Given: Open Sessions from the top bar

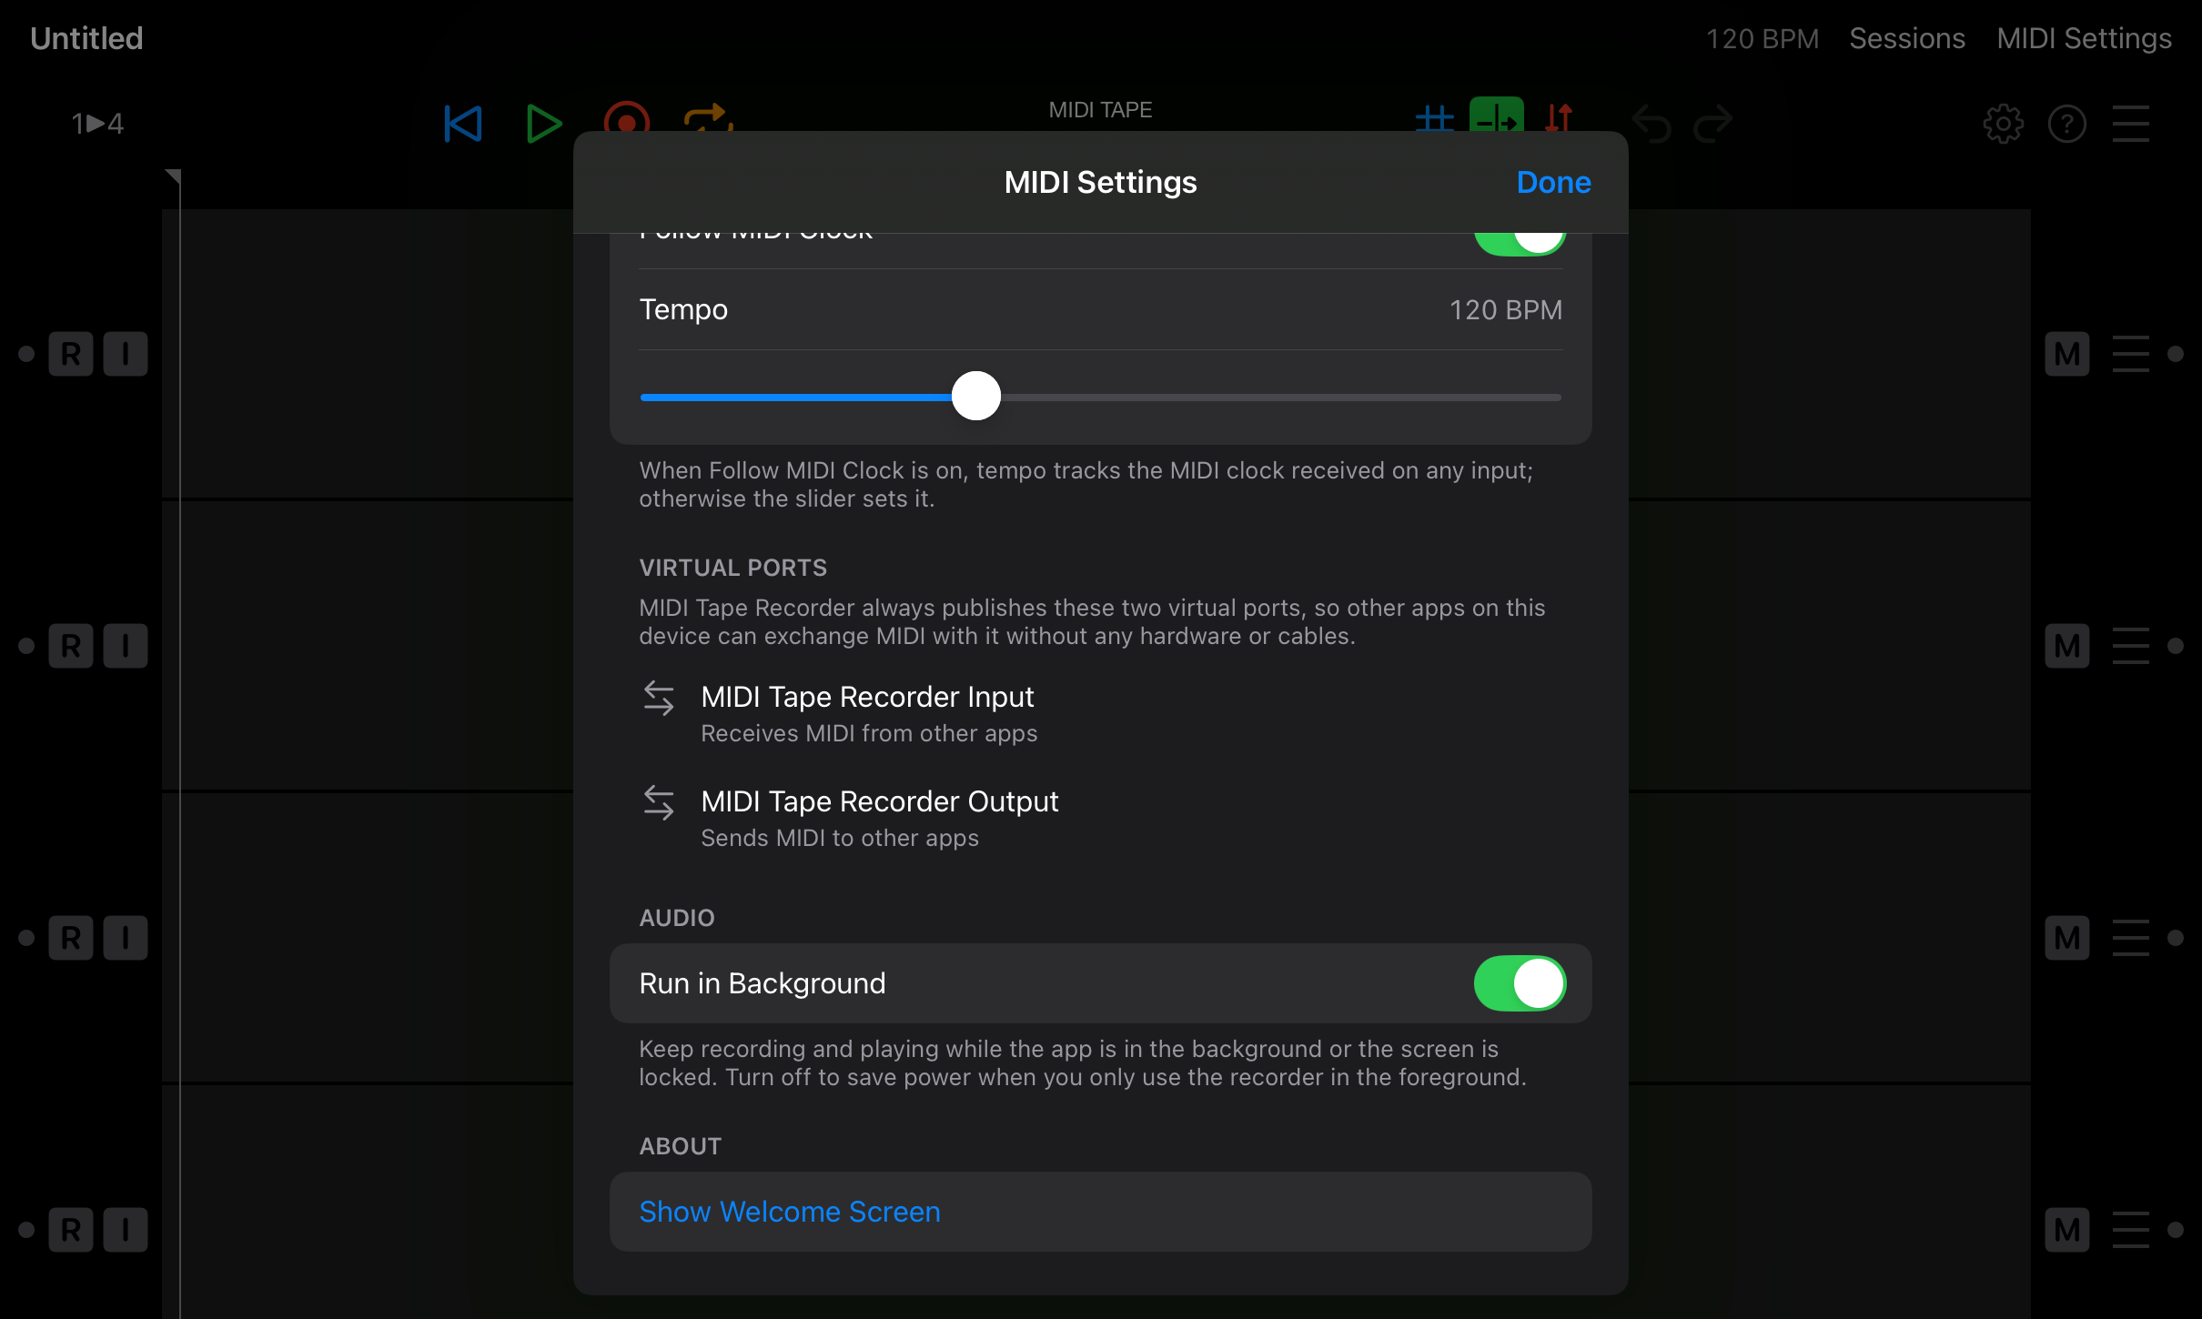Looking at the screenshot, I should [x=1907, y=38].
